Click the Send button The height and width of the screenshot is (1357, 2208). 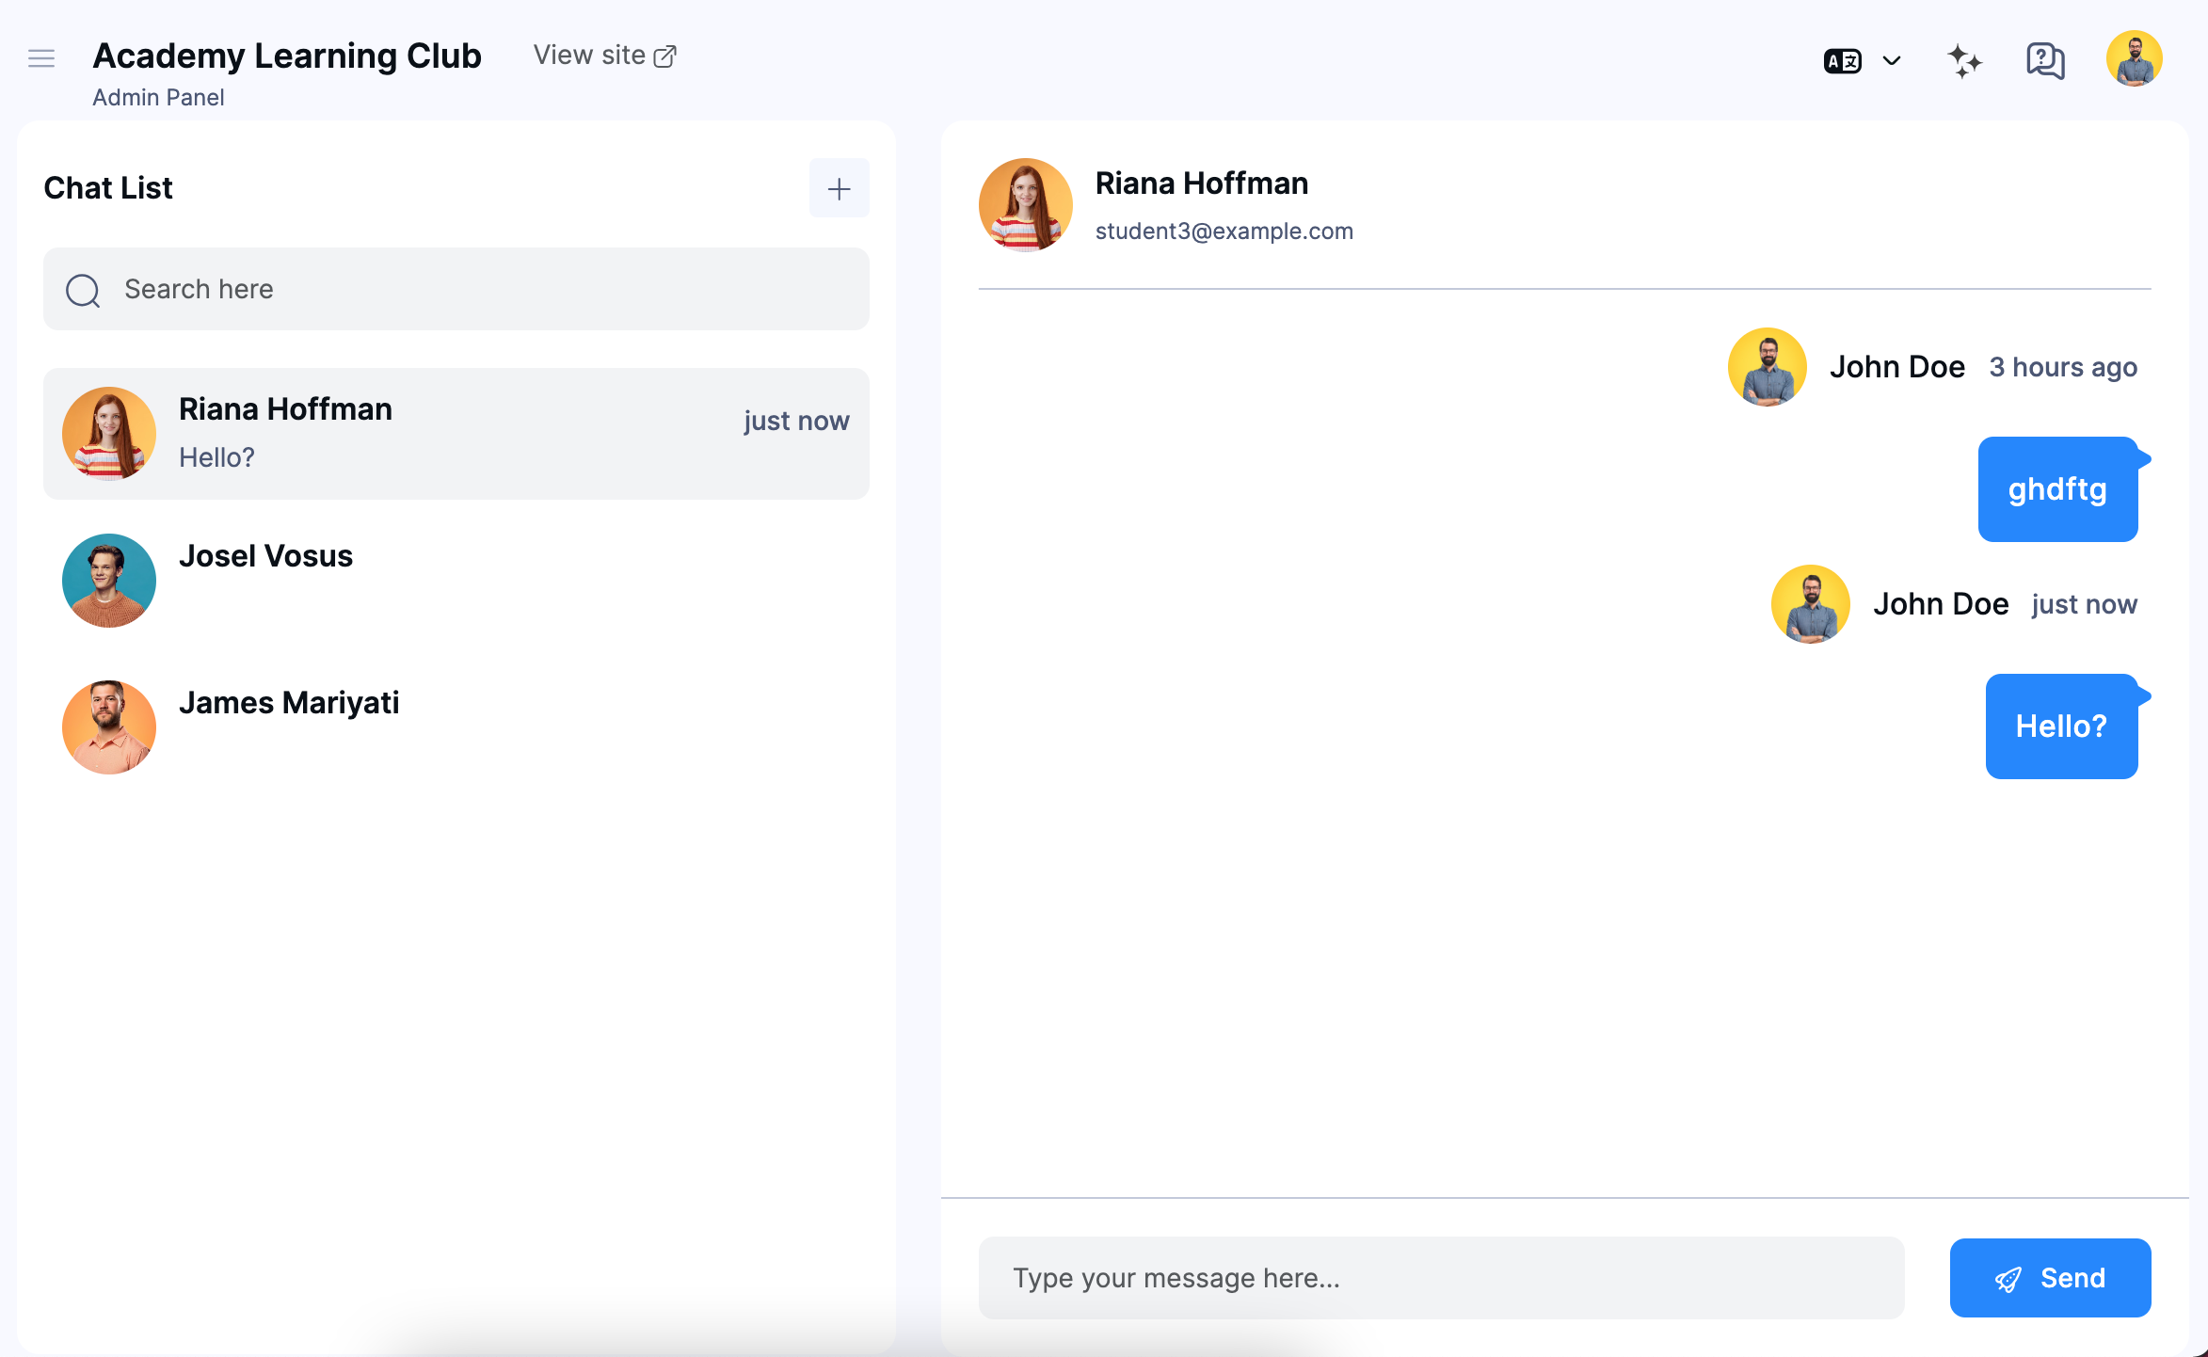[2050, 1278]
